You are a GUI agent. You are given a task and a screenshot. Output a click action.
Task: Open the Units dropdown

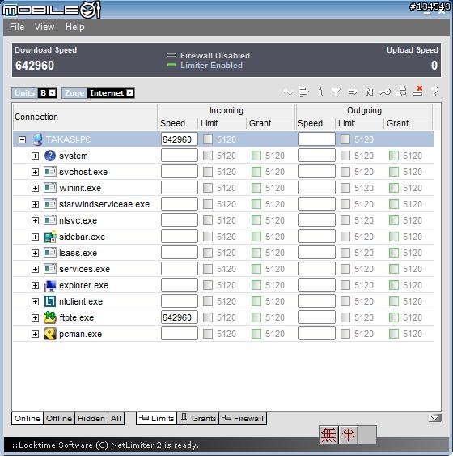tap(53, 93)
